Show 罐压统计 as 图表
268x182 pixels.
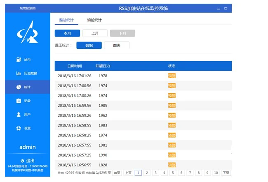tap(117, 46)
